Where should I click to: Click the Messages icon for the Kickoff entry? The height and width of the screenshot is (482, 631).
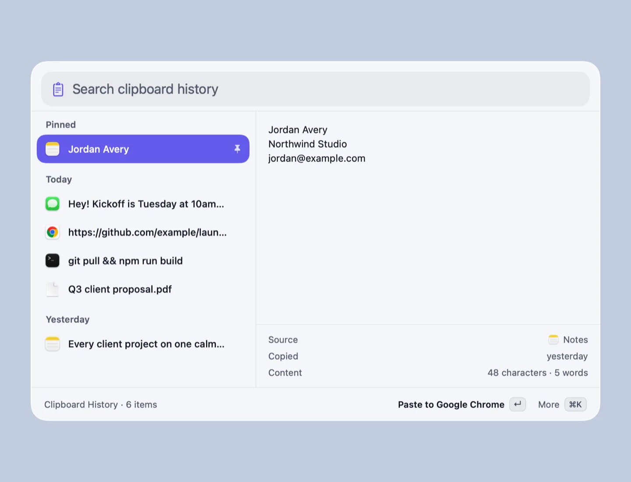coord(53,204)
